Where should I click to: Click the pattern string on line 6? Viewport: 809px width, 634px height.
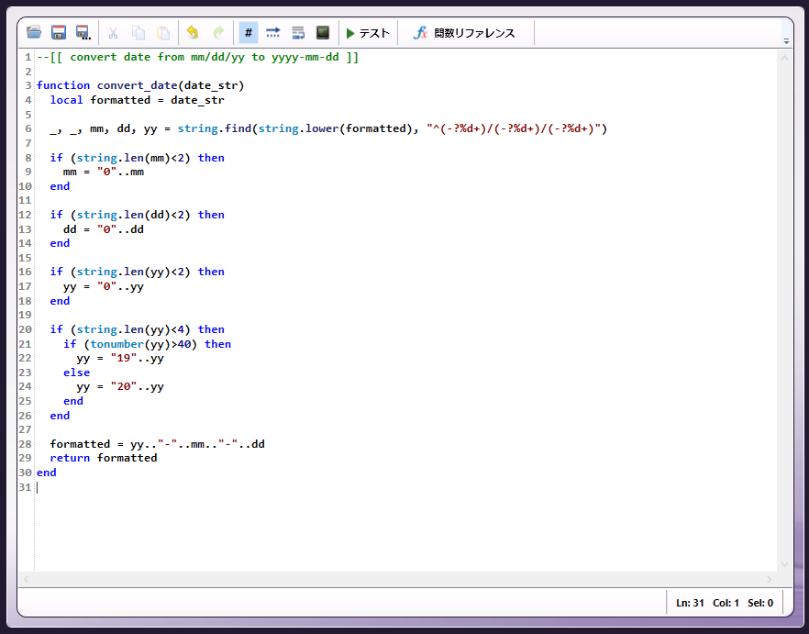(x=514, y=128)
